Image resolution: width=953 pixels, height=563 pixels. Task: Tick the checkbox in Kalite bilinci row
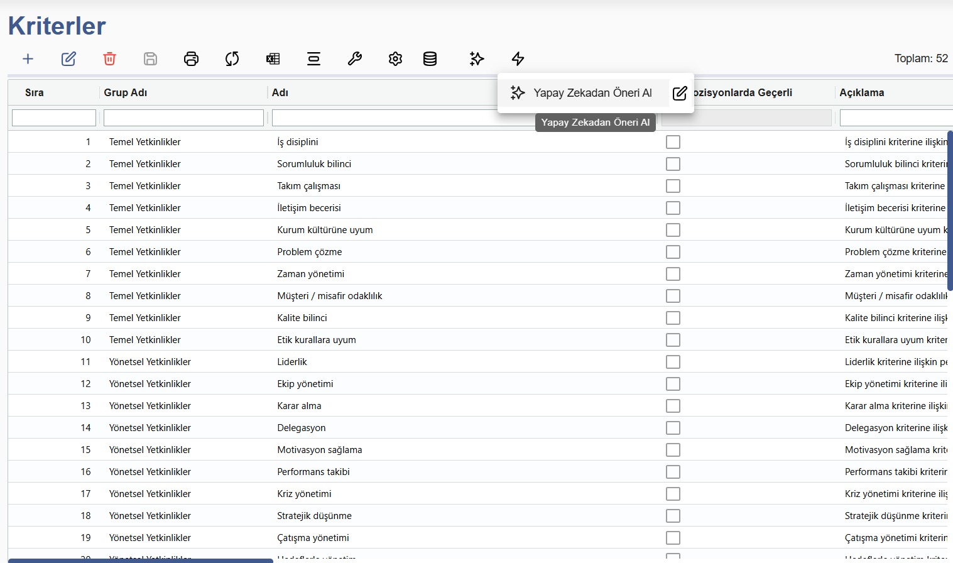point(673,318)
